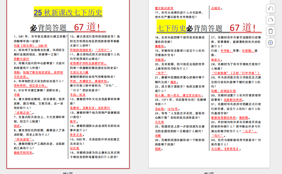Click the highlighted title "25 秋新课改七下历史"

click(x=68, y=13)
